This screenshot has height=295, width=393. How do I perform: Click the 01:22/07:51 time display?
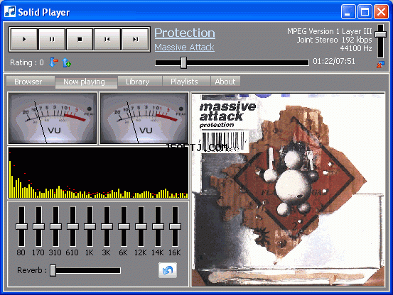tap(334, 61)
